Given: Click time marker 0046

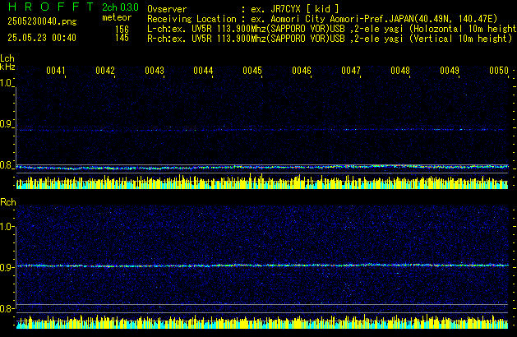Looking at the screenshot, I should tap(302, 71).
